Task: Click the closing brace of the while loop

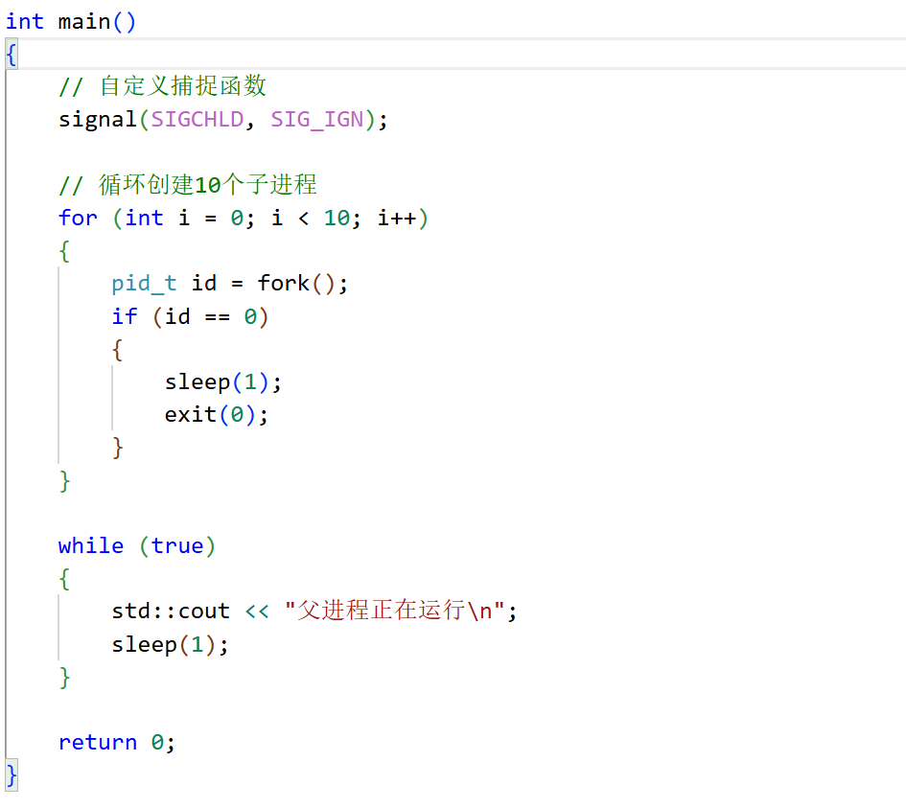Action: (x=65, y=677)
